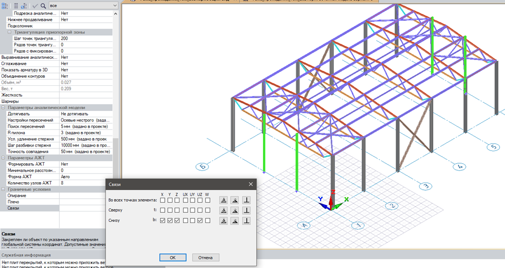The width and height of the screenshot is (505, 268).
Task: Apply pinned hinge support preset for Снизу row
Action: [x=235, y=221]
